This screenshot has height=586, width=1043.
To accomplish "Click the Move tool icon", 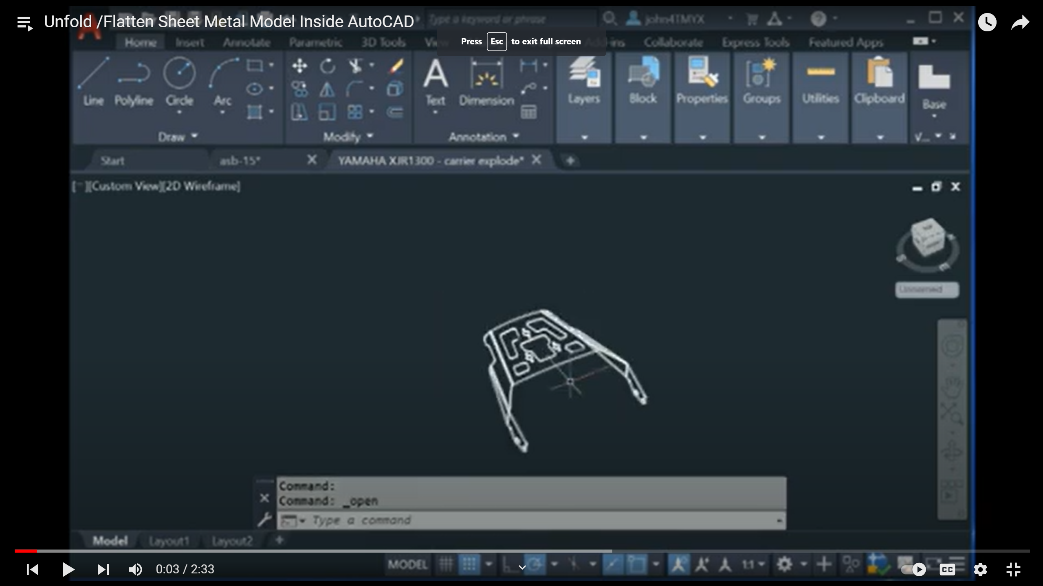I will [x=299, y=66].
